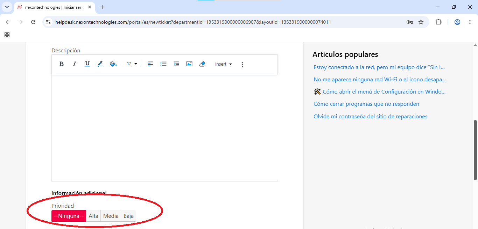This screenshot has width=478, height=229.
Task: Open the apps grid in bookmarks bar
Action: pos(7,35)
